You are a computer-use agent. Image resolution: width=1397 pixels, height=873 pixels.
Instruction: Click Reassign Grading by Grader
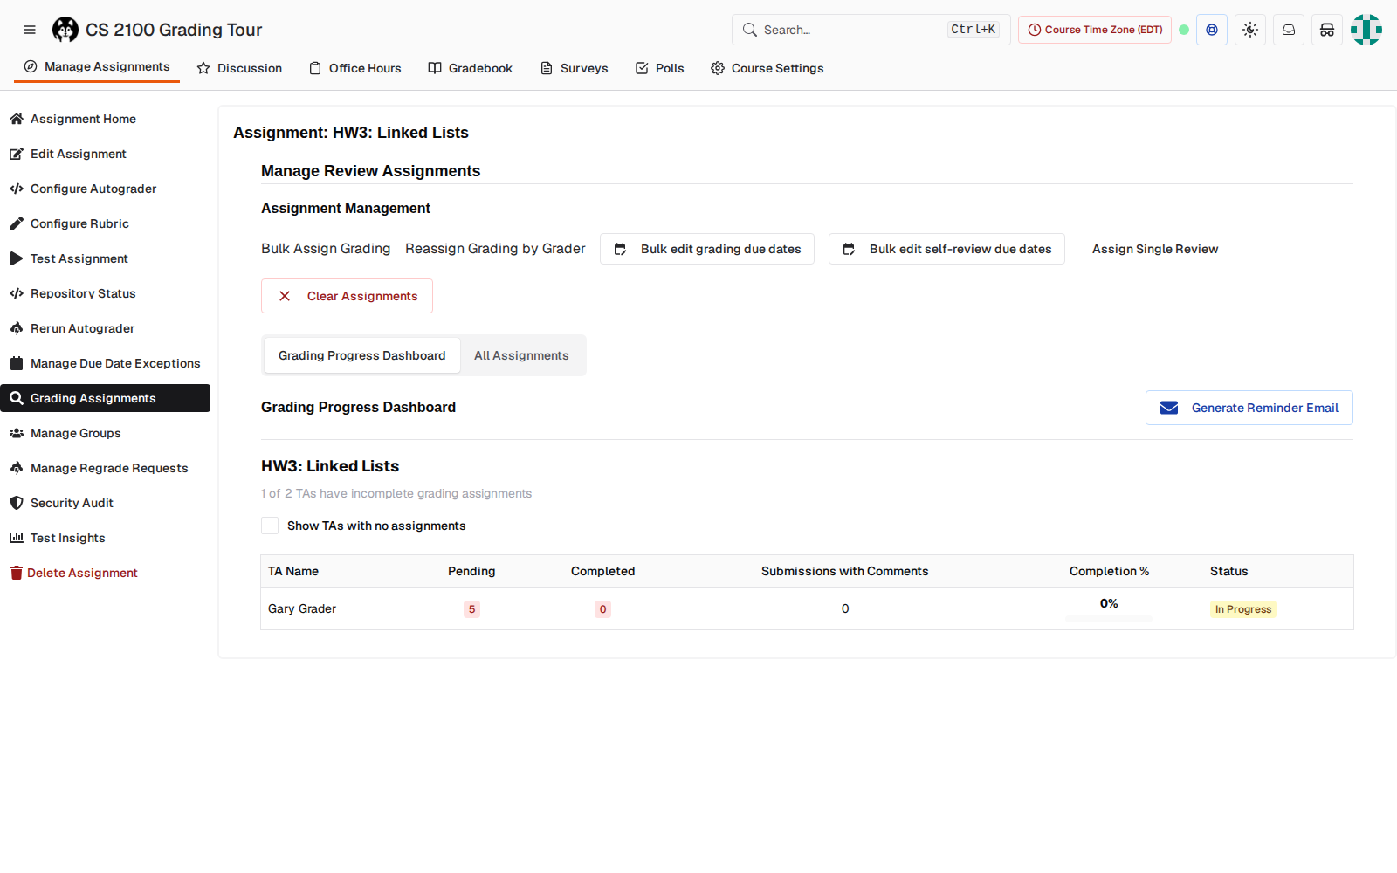pyautogui.click(x=495, y=249)
